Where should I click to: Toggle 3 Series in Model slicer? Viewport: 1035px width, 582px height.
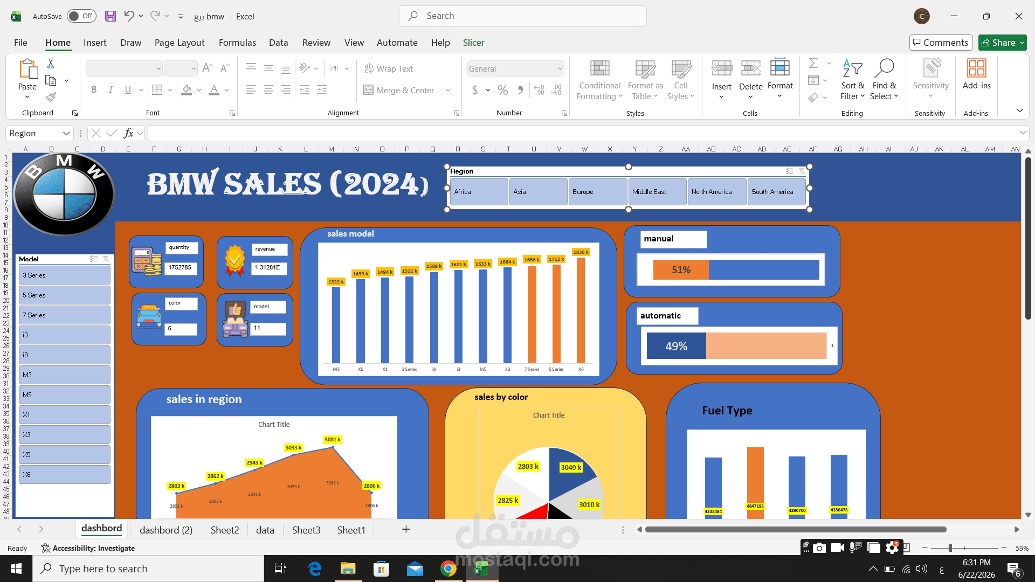65,275
